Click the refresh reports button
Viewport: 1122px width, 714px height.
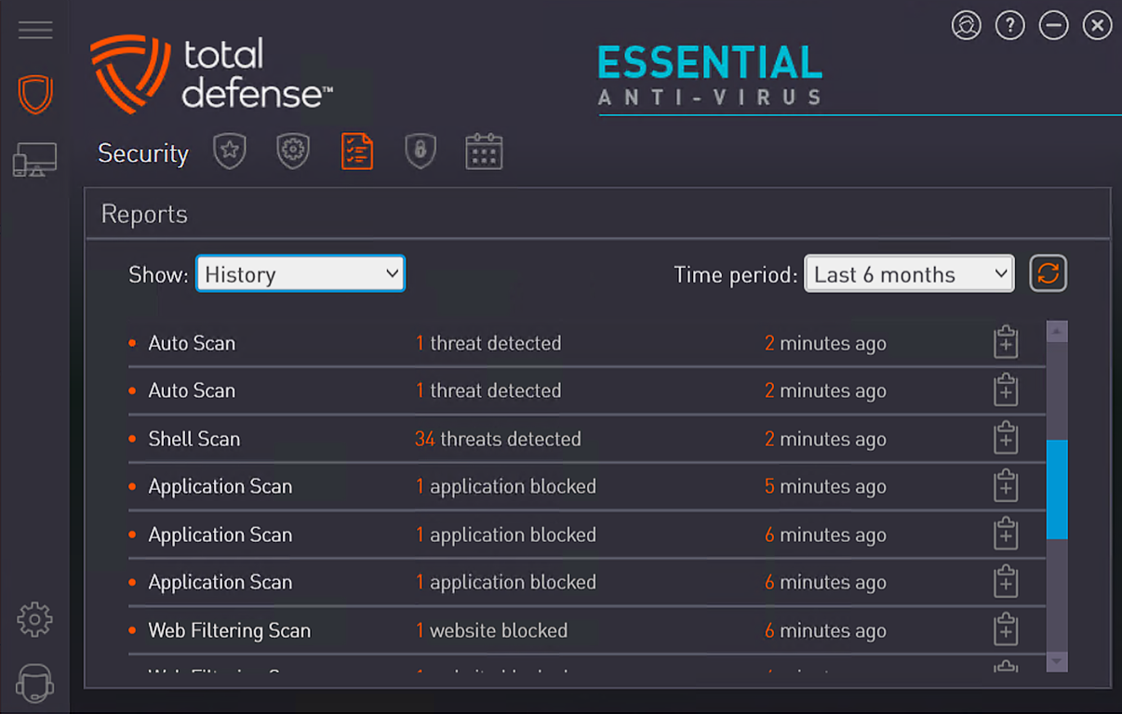coord(1049,273)
